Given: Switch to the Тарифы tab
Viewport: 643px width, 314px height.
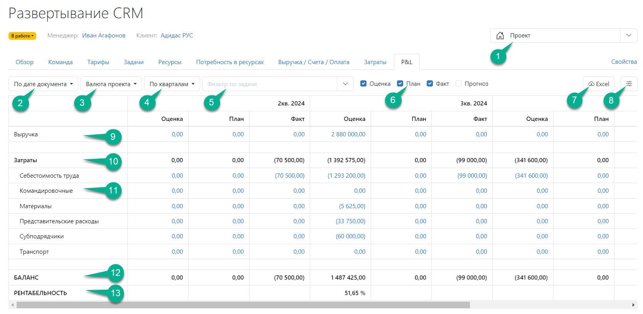Looking at the screenshot, I should (98, 62).
